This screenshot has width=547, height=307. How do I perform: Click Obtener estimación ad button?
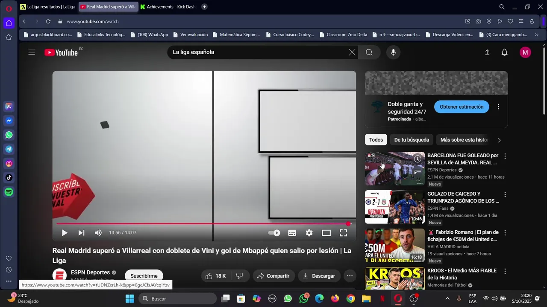[462, 107]
